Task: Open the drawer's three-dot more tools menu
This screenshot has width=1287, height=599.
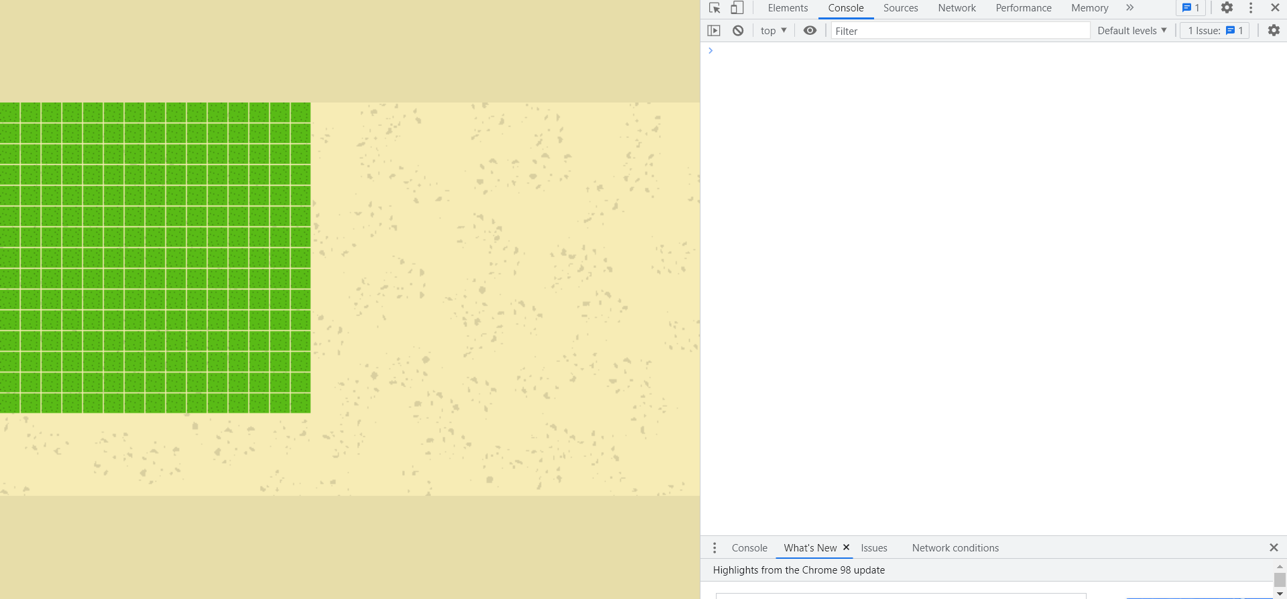Action: [x=715, y=548]
